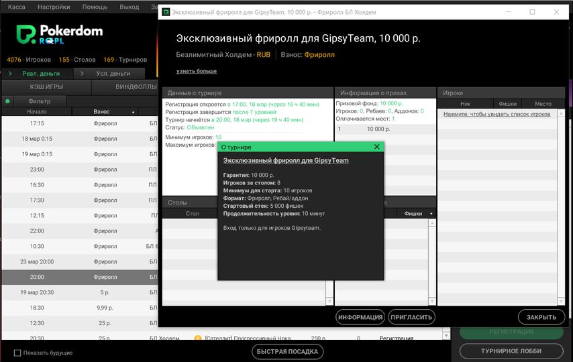Click the Начало column header
The image size is (573, 362).
[x=36, y=112]
